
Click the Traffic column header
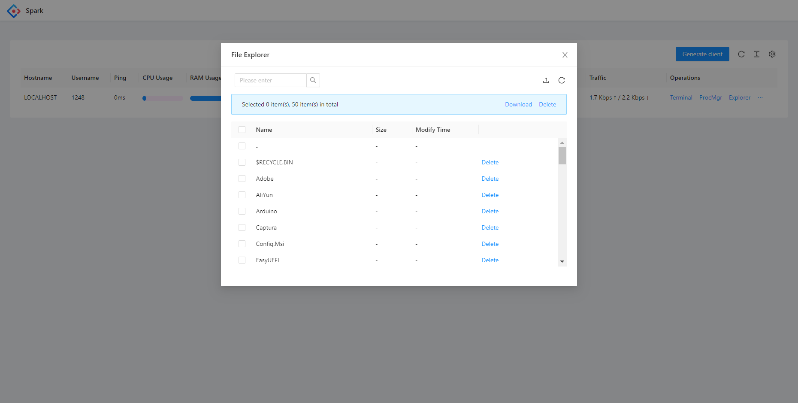click(598, 78)
